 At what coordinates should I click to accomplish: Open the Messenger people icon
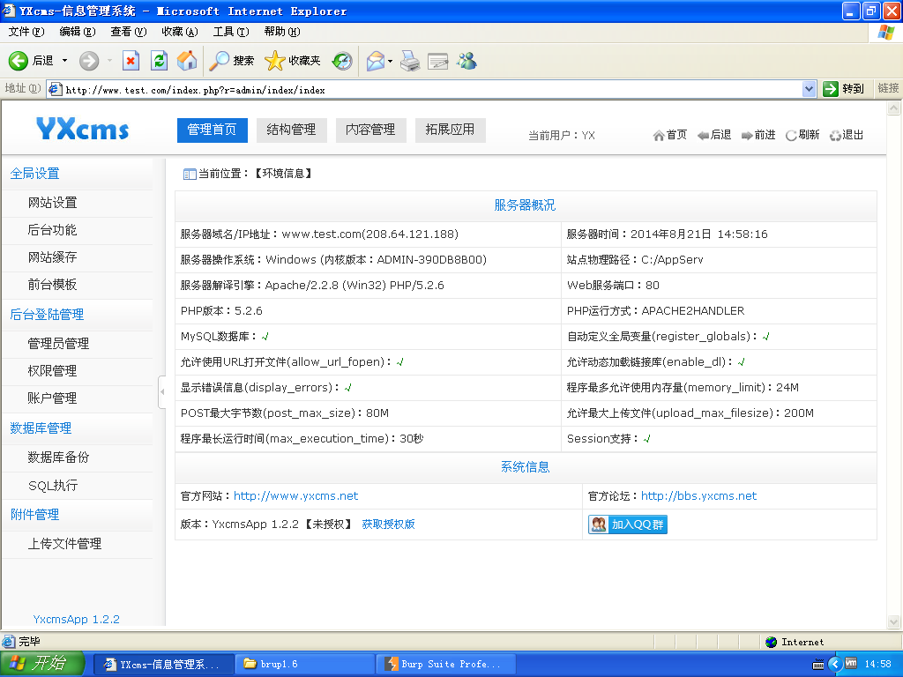point(466,61)
